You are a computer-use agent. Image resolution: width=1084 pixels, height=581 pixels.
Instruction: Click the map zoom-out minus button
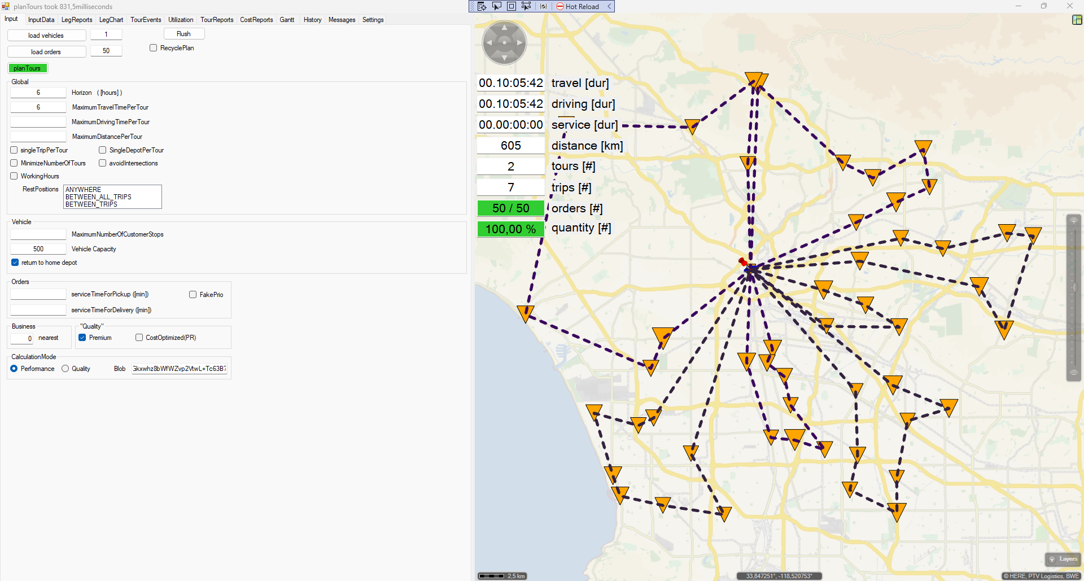tap(1074, 373)
